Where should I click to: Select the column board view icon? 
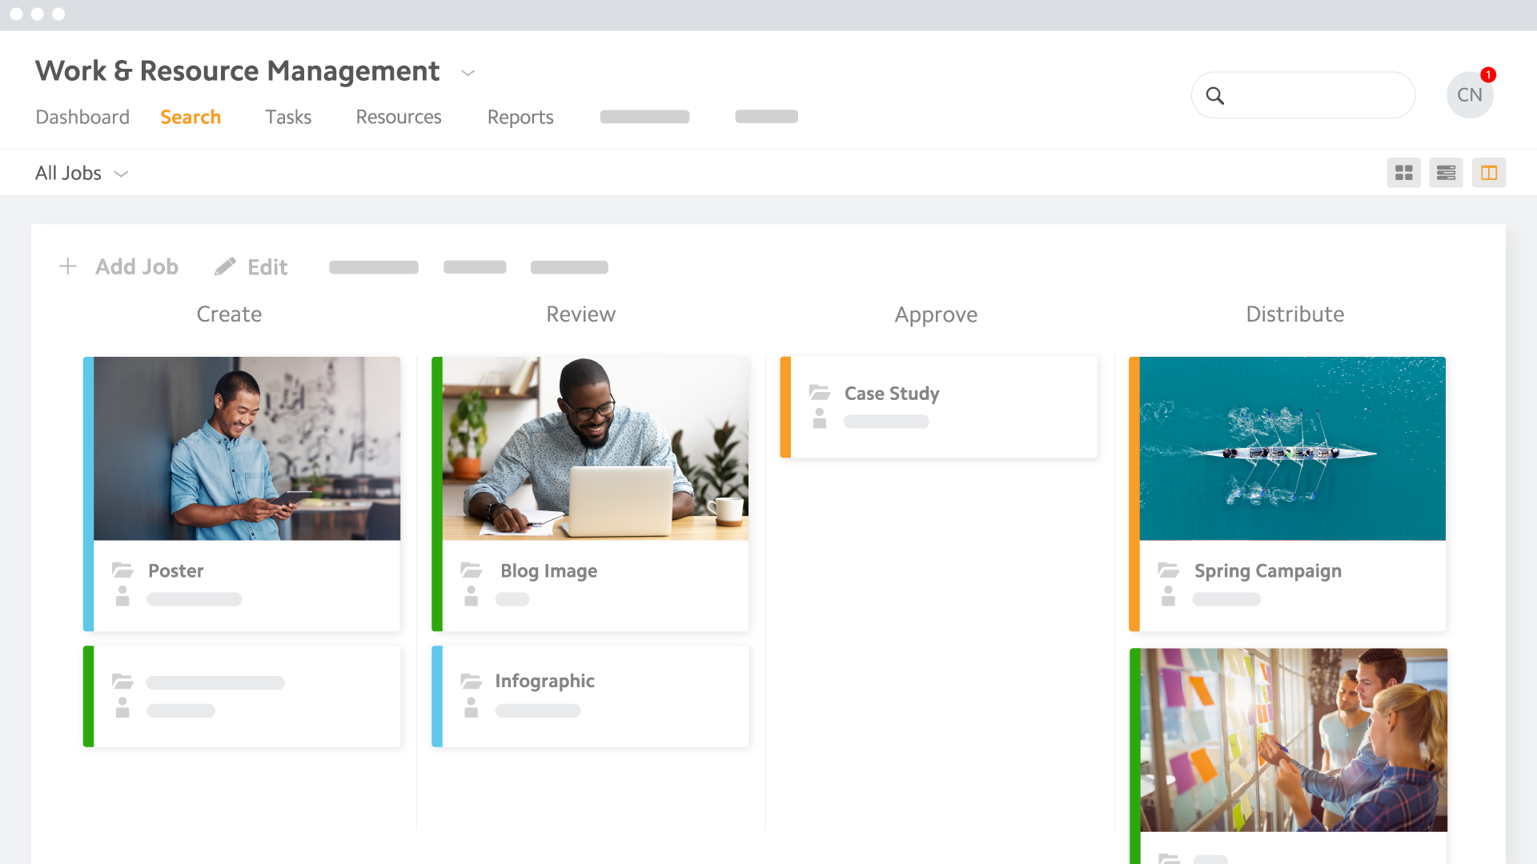1489,172
